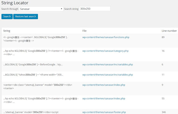Click the blue Search button
Viewport: 178px width, 114px height.
click(x=7, y=16)
